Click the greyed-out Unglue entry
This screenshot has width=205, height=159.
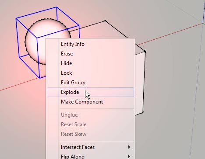(x=90, y=115)
